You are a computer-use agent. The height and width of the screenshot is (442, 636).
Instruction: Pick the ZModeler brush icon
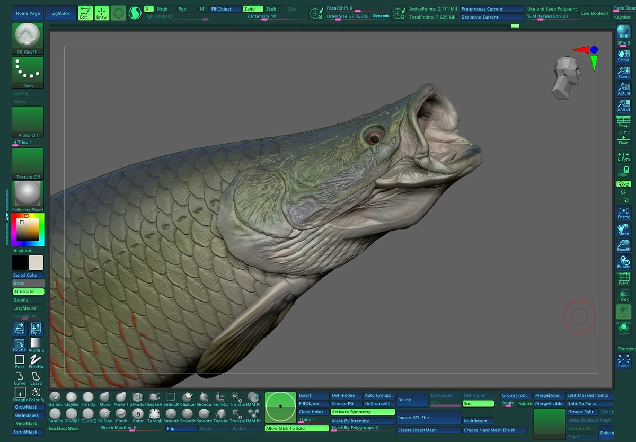pyautogui.click(x=138, y=397)
